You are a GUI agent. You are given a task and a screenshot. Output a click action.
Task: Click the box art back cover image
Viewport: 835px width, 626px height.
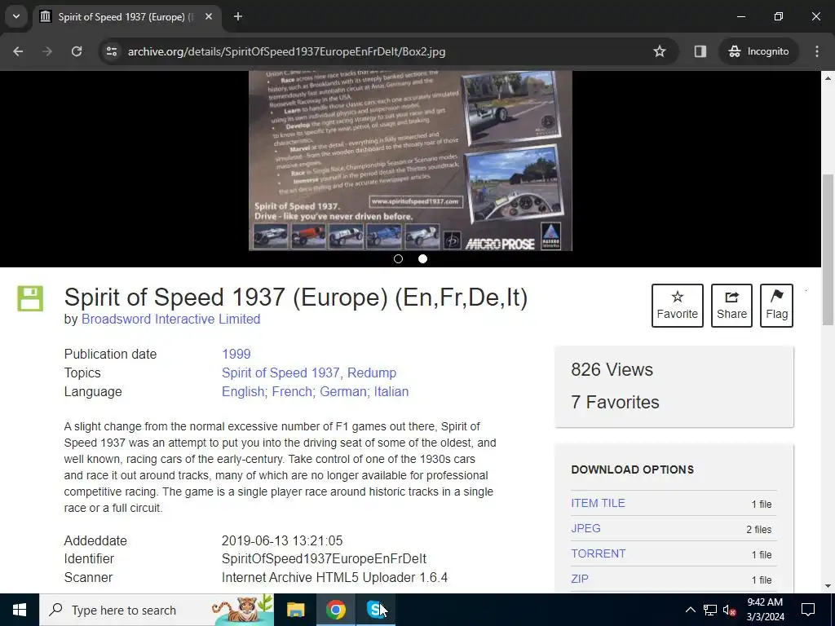[x=410, y=161]
